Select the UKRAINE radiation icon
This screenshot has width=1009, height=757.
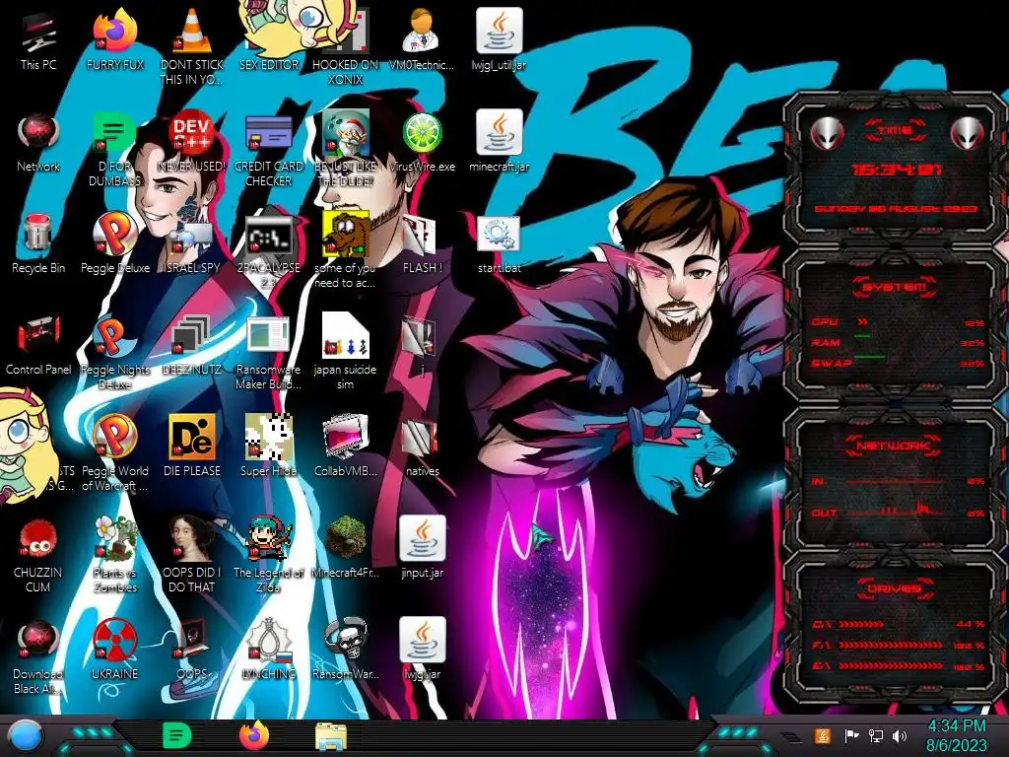tap(114, 651)
